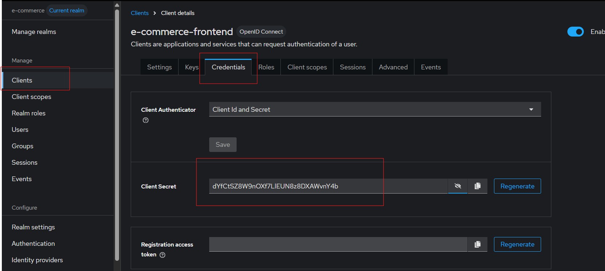Viewport: 605px width, 271px height.
Task: Switch to the Settings tab
Action: (x=159, y=67)
